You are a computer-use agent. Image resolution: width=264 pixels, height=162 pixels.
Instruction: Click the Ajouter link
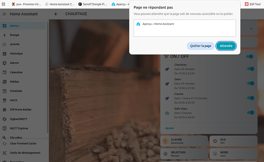[x=169, y=128]
